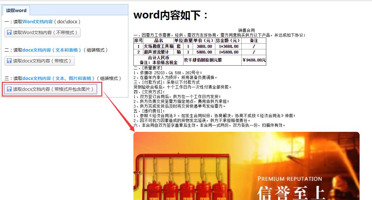The height and width of the screenshot is (200, 372).
Task: Click the 备注：本价格含税金 cell
Action: (x=159, y=61)
